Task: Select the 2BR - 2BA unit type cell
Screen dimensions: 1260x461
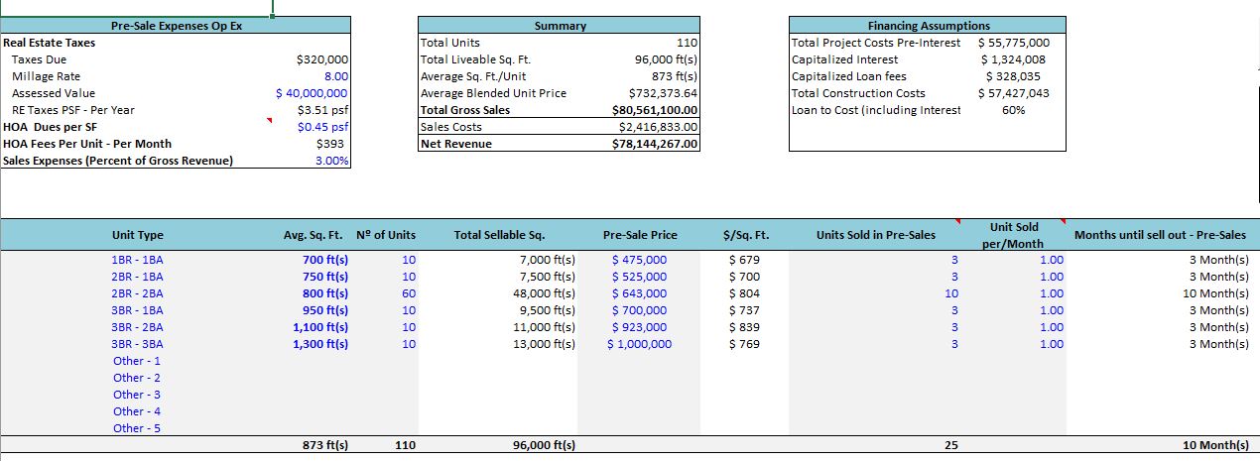Action: coord(137,293)
